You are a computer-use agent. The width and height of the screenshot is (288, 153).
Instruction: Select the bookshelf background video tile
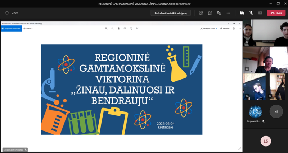(277, 87)
